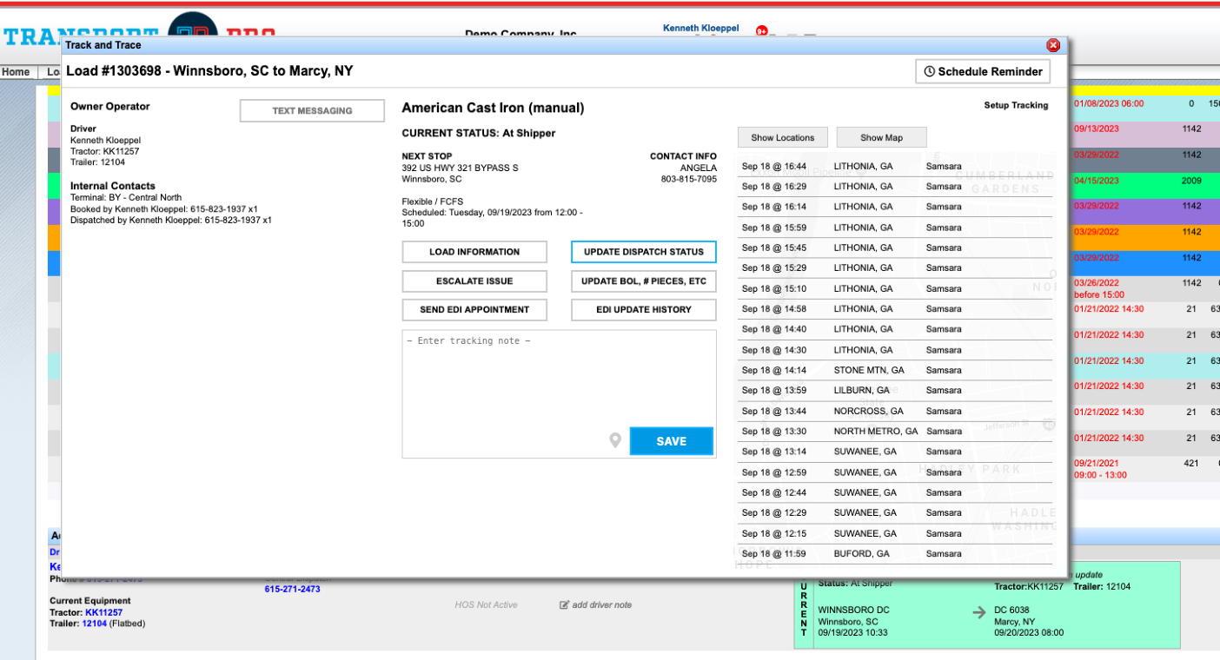Image resolution: width=1220 pixels, height=660 pixels.
Task: Click Kenneth Kloeppel user name in header
Action: click(700, 28)
